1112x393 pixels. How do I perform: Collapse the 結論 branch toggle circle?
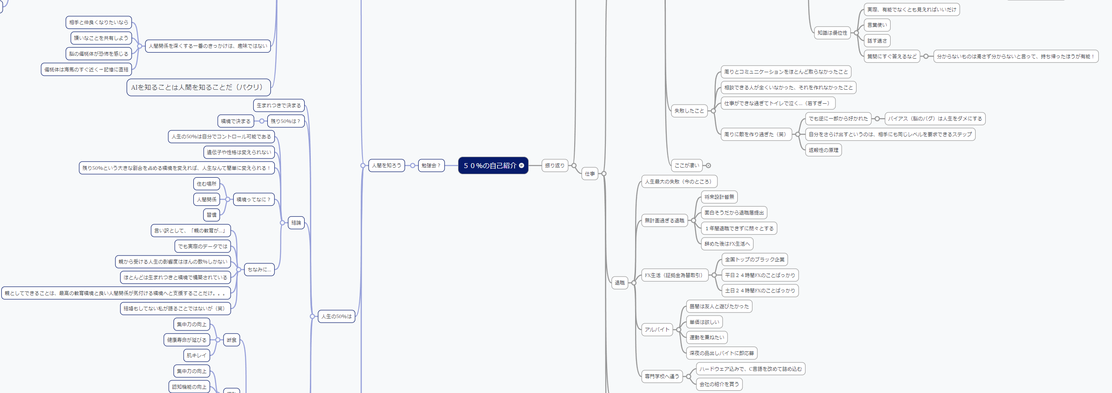(282, 223)
